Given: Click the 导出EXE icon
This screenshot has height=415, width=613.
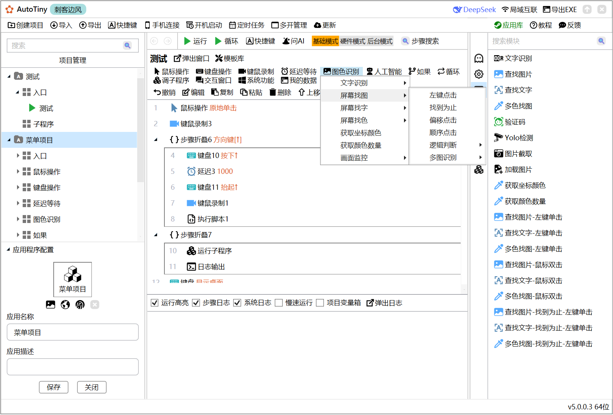Looking at the screenshot, I should coord(546,9).
